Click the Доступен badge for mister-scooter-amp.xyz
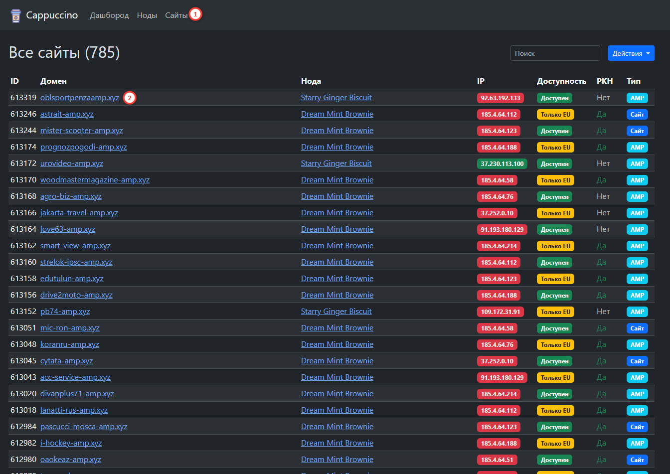 coord(554,131)
